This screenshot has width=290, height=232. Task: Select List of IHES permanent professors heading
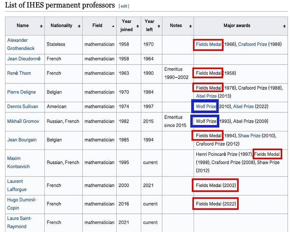pos(60,5)
